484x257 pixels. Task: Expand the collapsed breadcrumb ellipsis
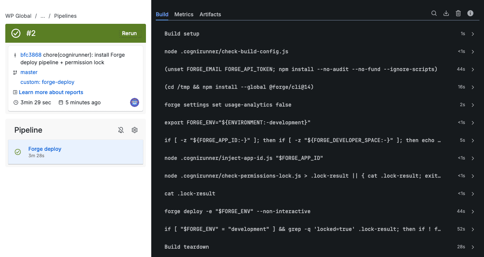click(43, 16)
